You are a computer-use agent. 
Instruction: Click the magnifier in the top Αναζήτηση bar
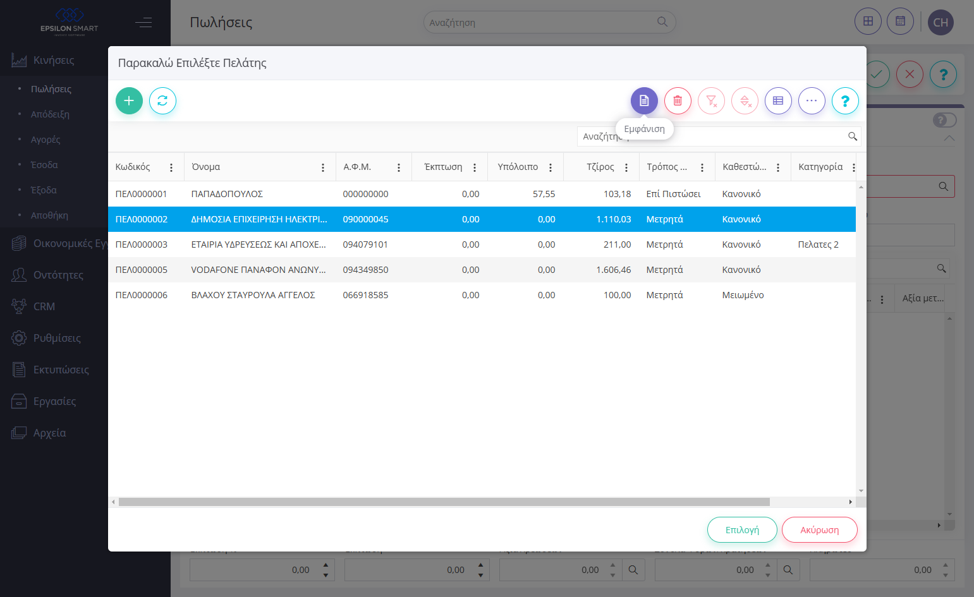(662, 22)
